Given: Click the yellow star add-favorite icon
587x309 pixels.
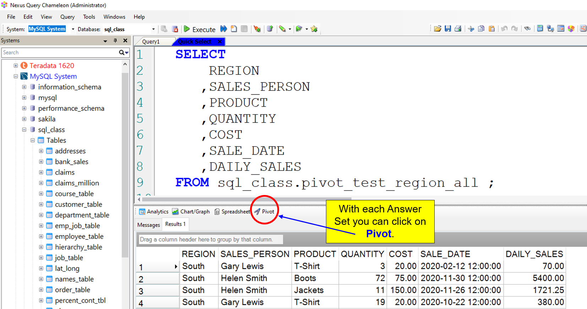Looking at the screenshot, I should [x=314, y=29].
